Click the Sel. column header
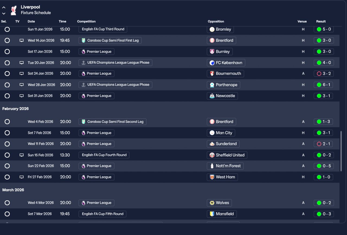The height and width of the screenshot is (235, 347). tap(4, 21)
